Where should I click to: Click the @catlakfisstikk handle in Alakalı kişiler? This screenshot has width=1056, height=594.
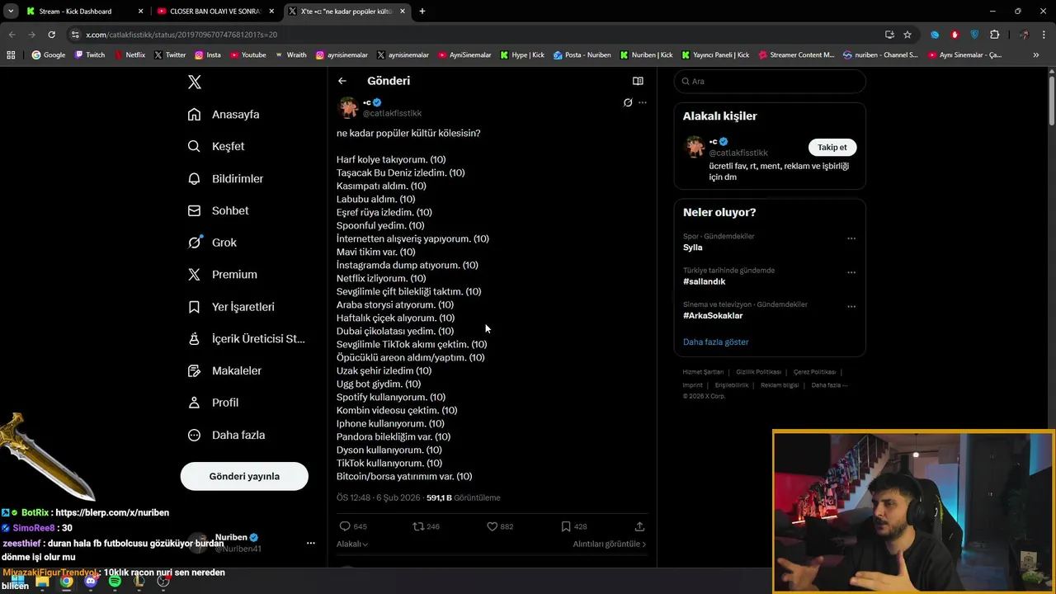[x=738, y=153]
